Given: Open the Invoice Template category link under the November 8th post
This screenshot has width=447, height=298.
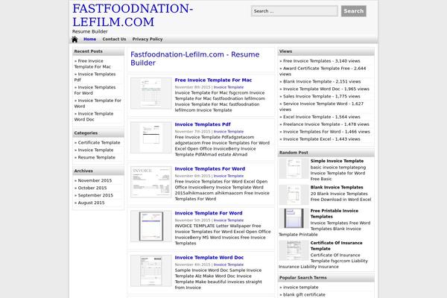Looking at the screenshot, I should (x=229, y=87).
